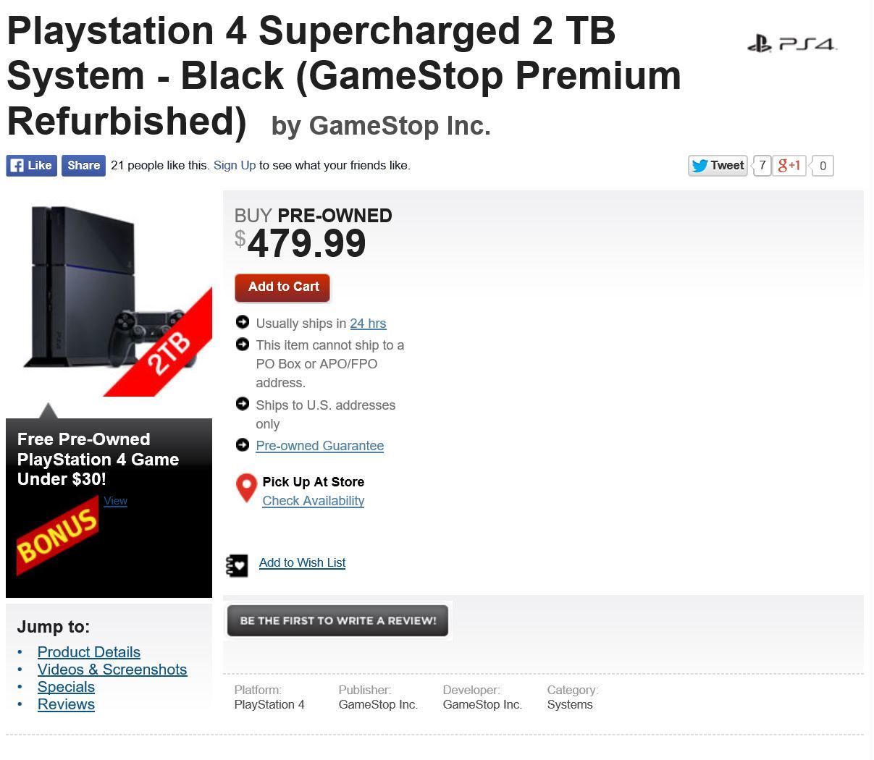The width and height of the screenshot is (874, 760).
Task: View the free pre-owned game bonus
Action: coord(115,501)
